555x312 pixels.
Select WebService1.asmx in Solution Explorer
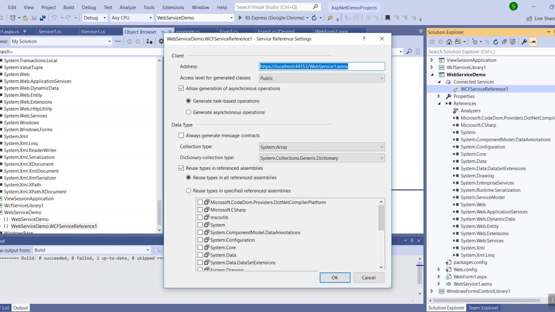[x=473, y=284]
